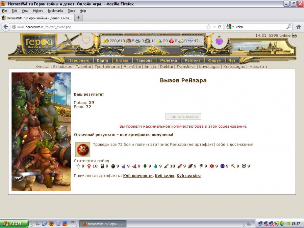304x228 pixels.
Task: Click the search magnifier icon
Action: tap(289, 27)
